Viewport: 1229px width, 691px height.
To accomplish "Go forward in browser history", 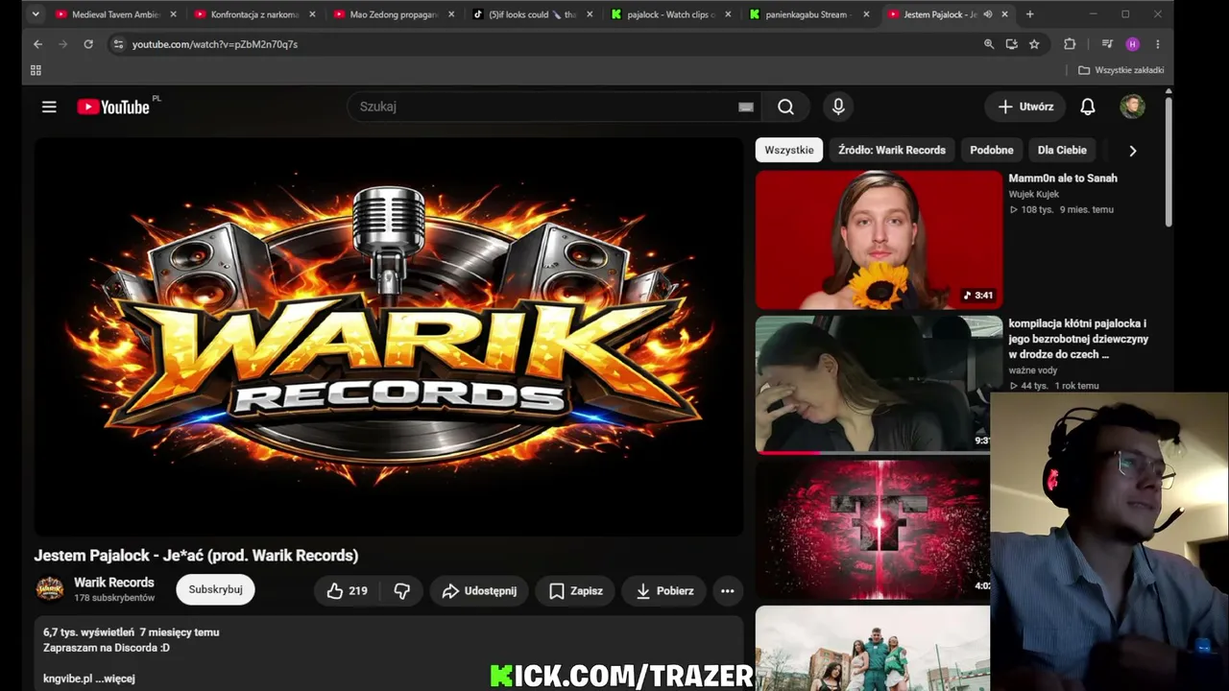I will coord(63,44).
